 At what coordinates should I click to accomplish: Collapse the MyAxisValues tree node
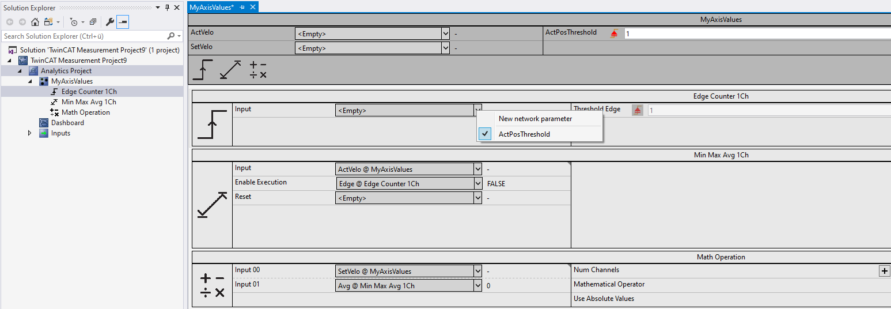[x=31, y=81]
